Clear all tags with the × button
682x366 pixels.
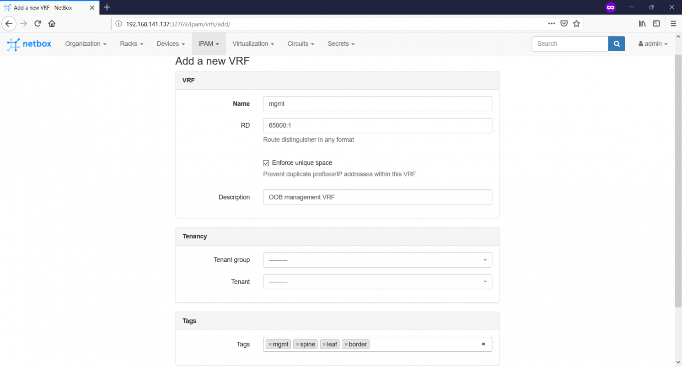[483, 344]
